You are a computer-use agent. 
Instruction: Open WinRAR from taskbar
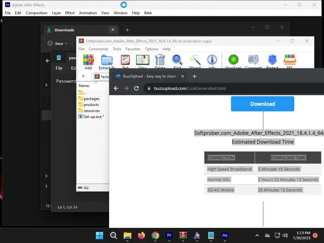tap(183, 235)
